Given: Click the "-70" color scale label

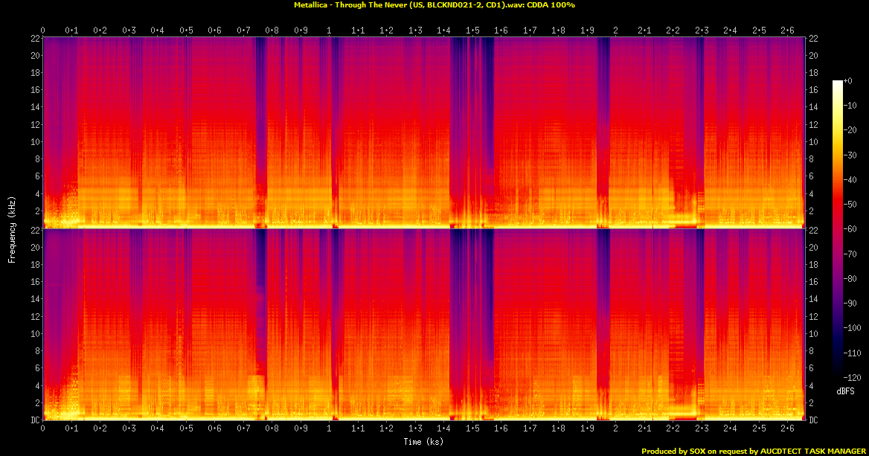Looking at the screenshot, I should (x=850, y=254).
